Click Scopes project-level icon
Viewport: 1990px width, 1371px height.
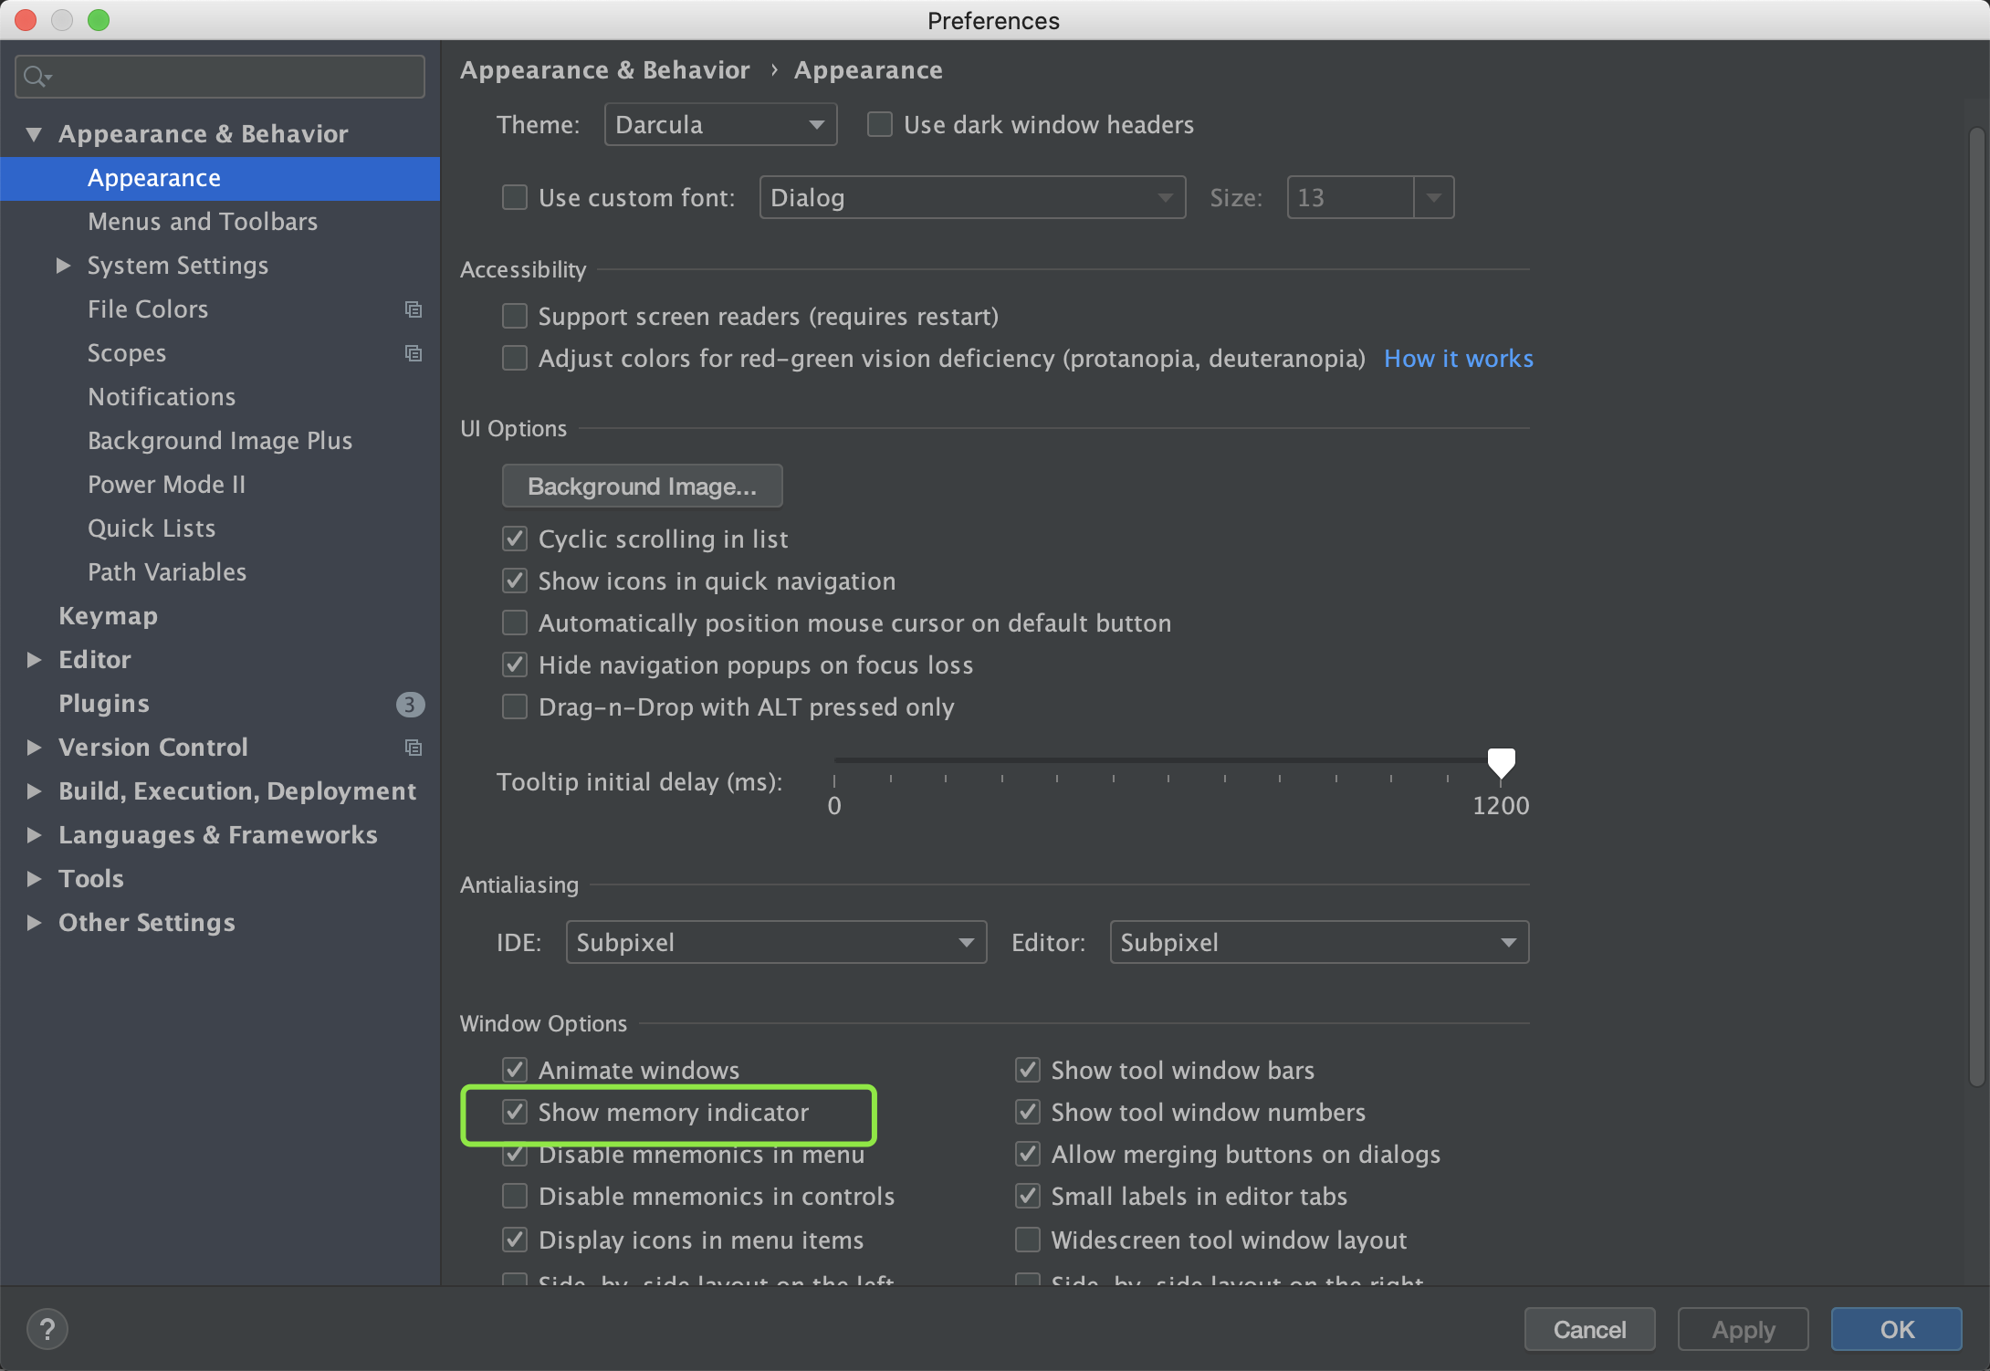[414, 353]
